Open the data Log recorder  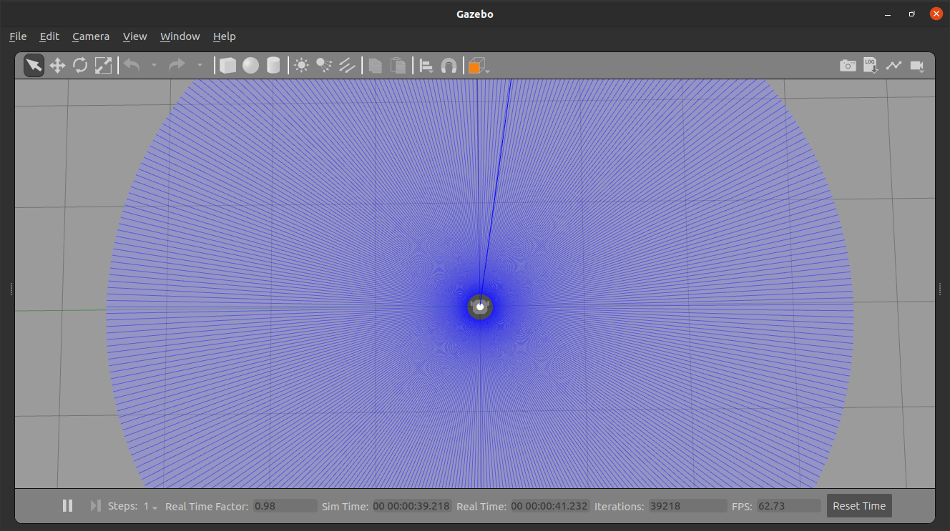(871, 66)
